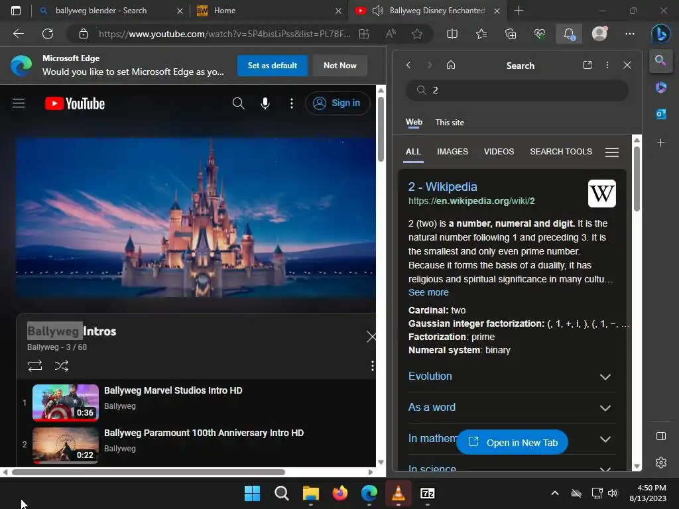Click the site lock info icon
The image size is (679, 509).
pos(84,34)
